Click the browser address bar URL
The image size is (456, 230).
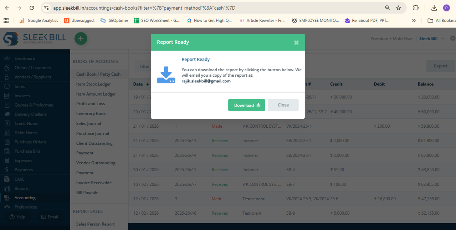(144, 8)
